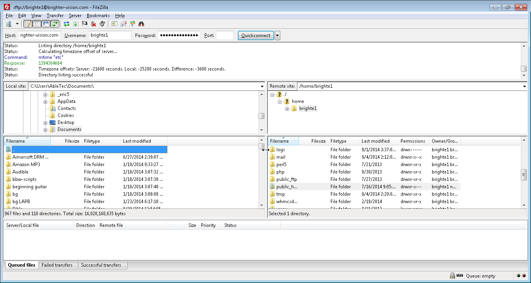Open the Site Manager dropdown arrow
531x283 pixels.
click(16, 24)
